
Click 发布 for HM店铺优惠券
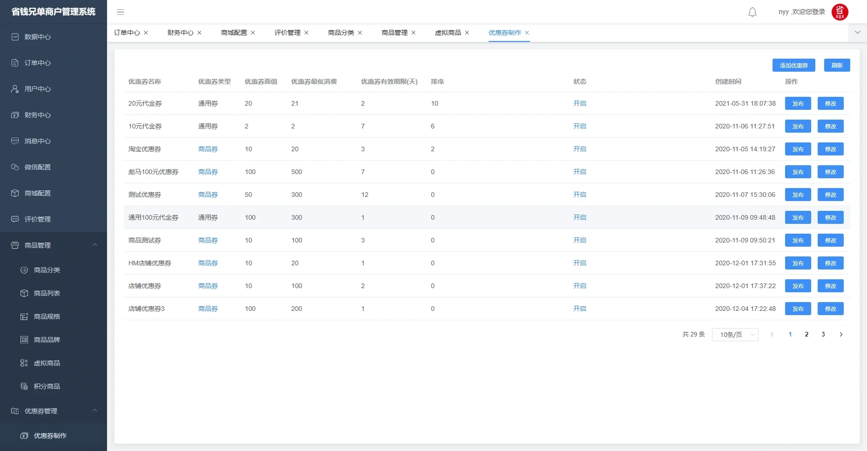pos(798,263)
